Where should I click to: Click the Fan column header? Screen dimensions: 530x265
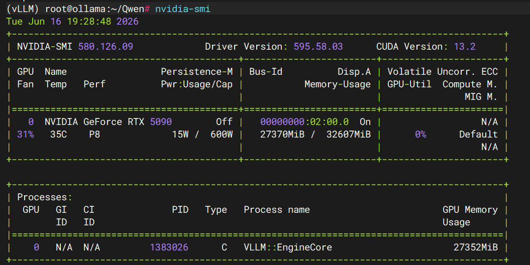(25, 84)
